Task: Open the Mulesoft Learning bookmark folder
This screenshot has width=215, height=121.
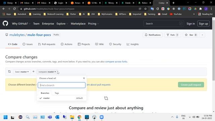Action: click(x=54, y=14)
